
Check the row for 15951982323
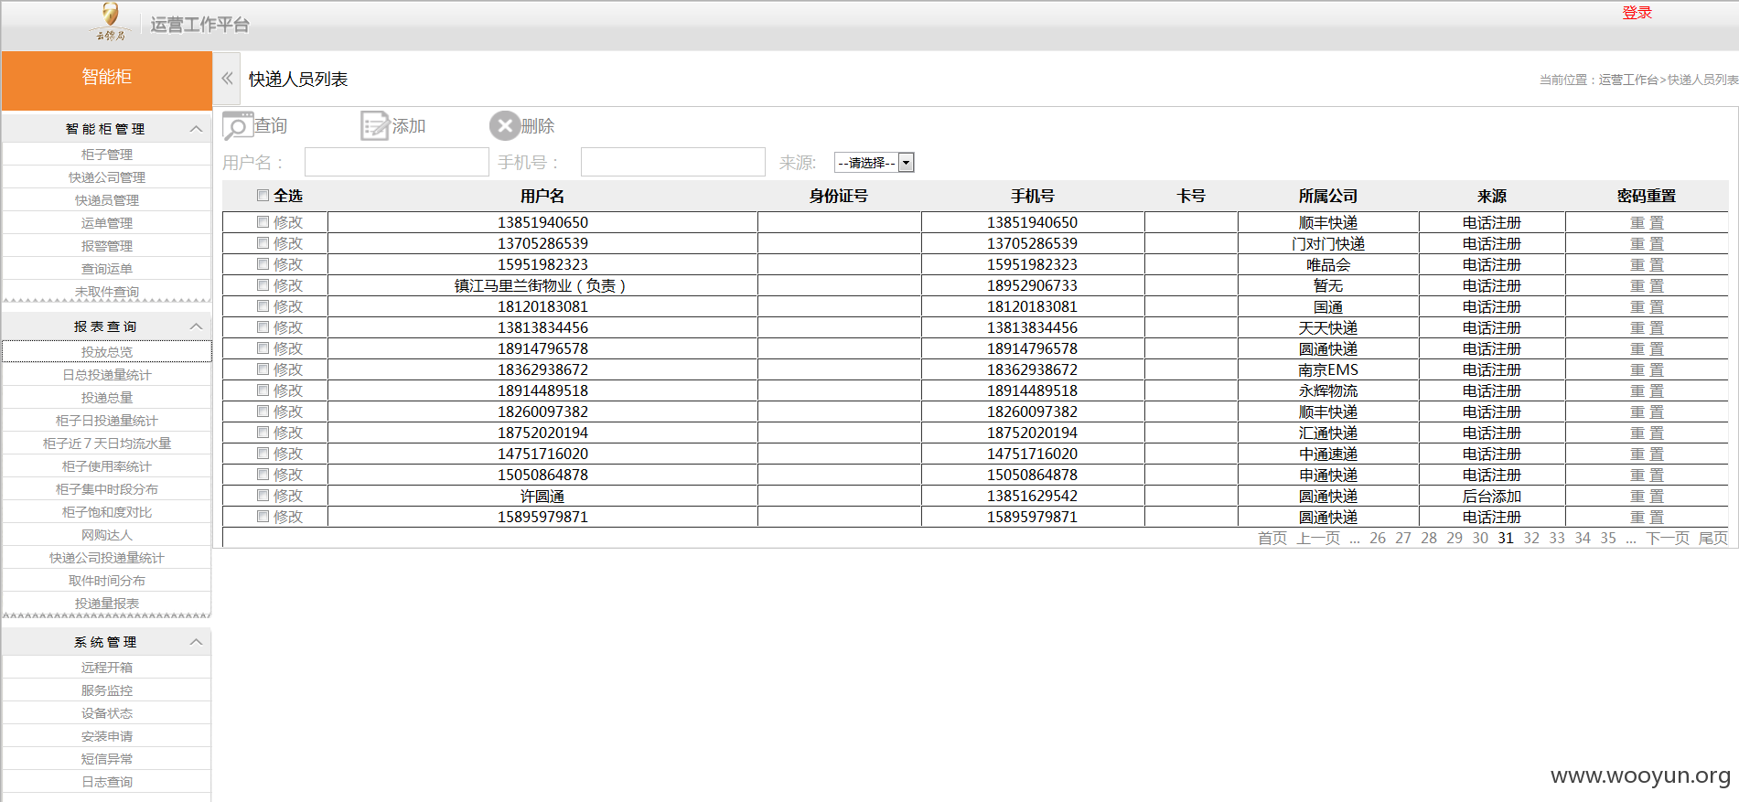pyautogui.click(x=263, y=264)
